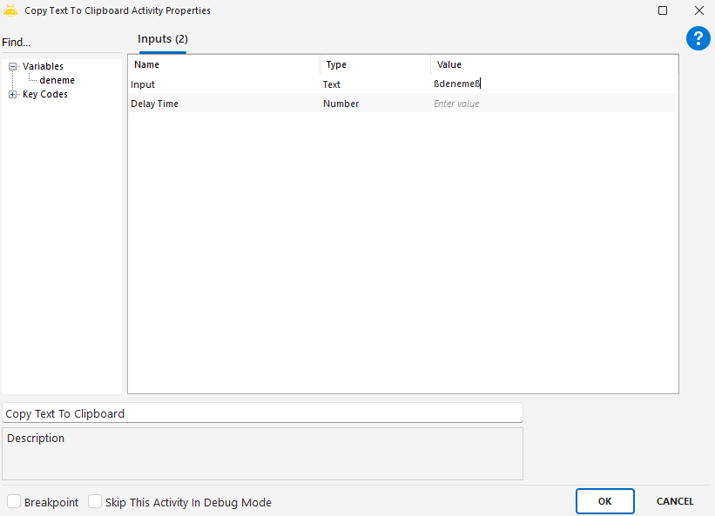The width and height of the screenshot is (715, 516).
Task: Click the robot app icon in title bar
Action: 10,10
